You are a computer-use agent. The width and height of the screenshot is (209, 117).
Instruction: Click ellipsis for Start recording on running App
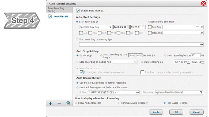(x=202, y=44)
